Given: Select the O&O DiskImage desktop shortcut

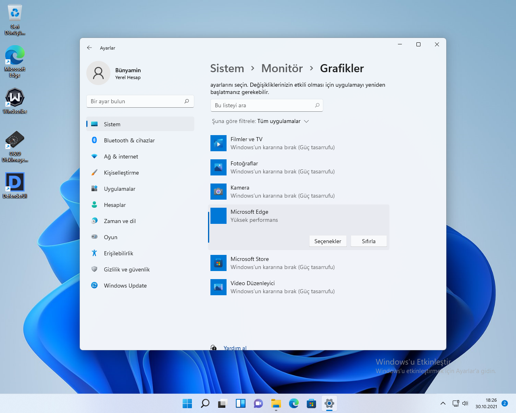Looking at the screenshot, I should tap(15, 146).
